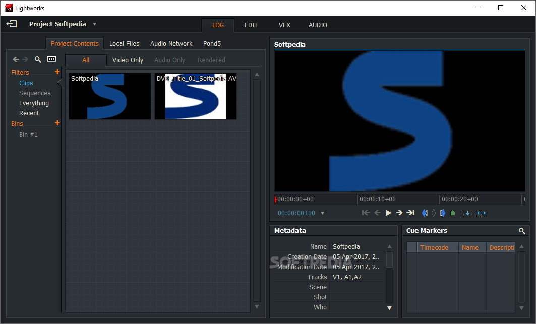Switch to the EDIT workspace tab
The height and width of the screenshot is (324, 536).
click(x=251, y=25)
